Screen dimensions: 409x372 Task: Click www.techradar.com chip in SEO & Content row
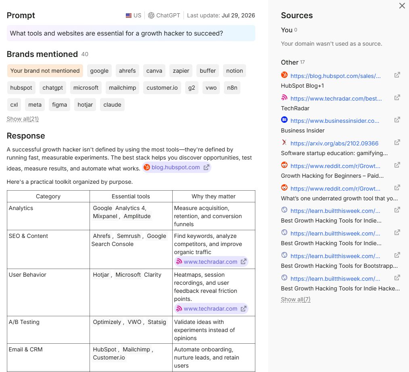pos(211,262)
